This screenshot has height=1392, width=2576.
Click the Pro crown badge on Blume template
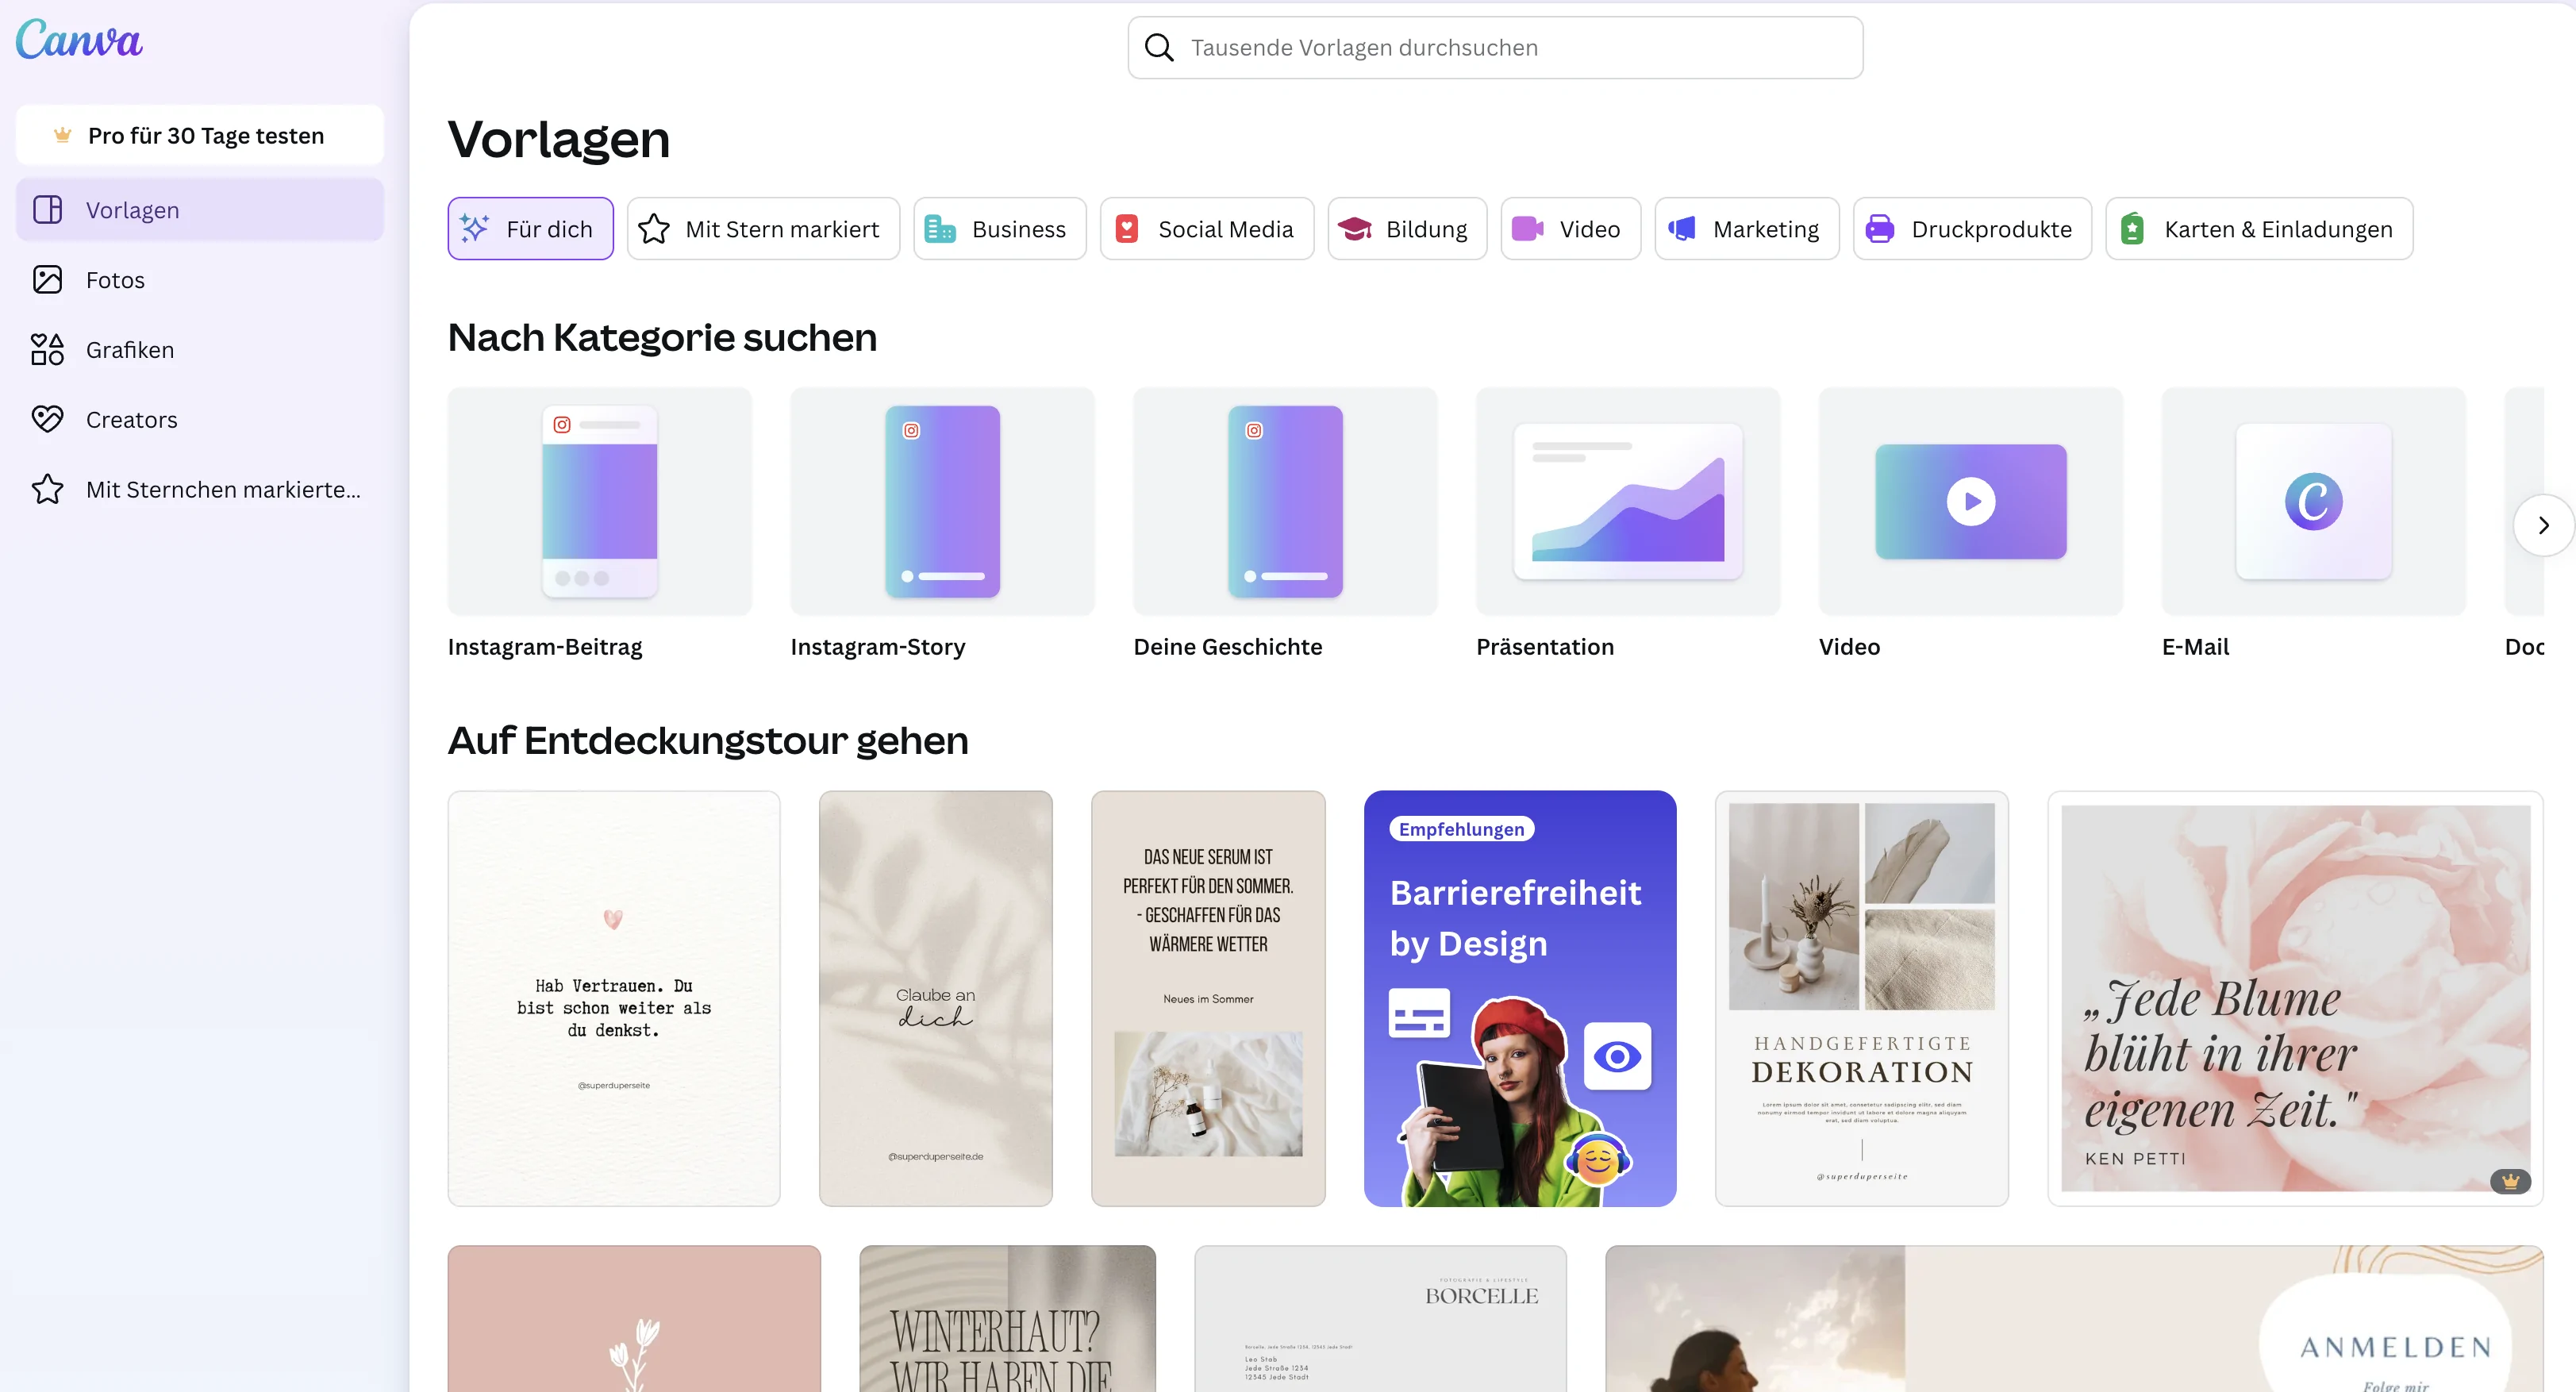point(2510,1181)
